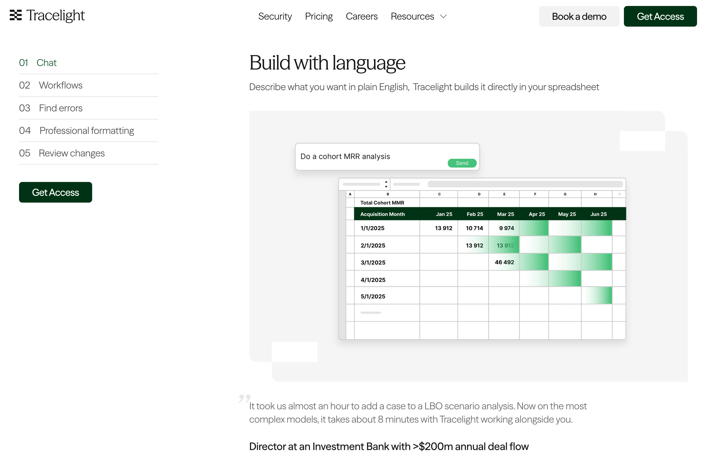Click the Book a demo button
The image size is (709, 472).
click(579, 16)
